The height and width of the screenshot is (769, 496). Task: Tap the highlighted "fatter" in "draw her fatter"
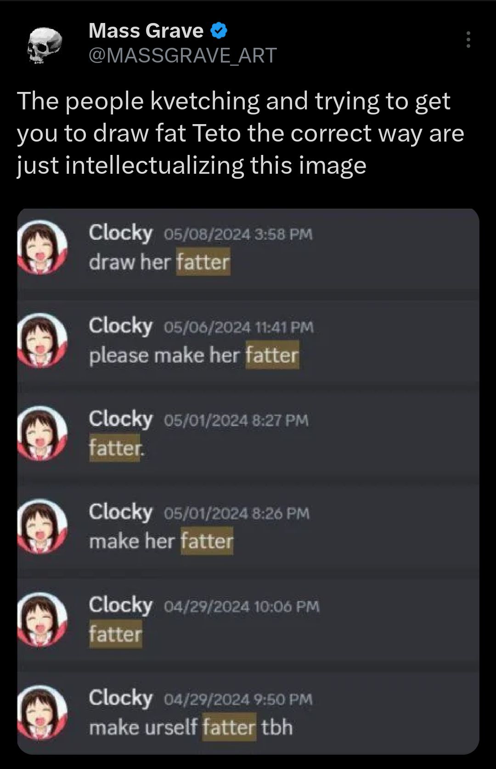pyautogui.click(x=203, y=262)
